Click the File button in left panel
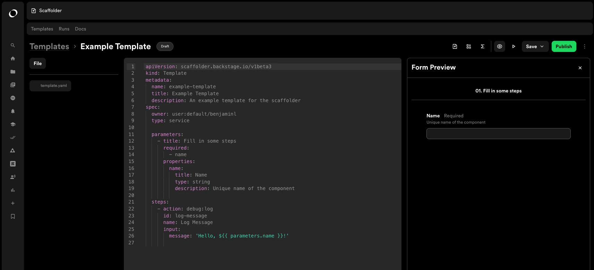This screenshot has height=270, width=594. (x=38, y=63)
